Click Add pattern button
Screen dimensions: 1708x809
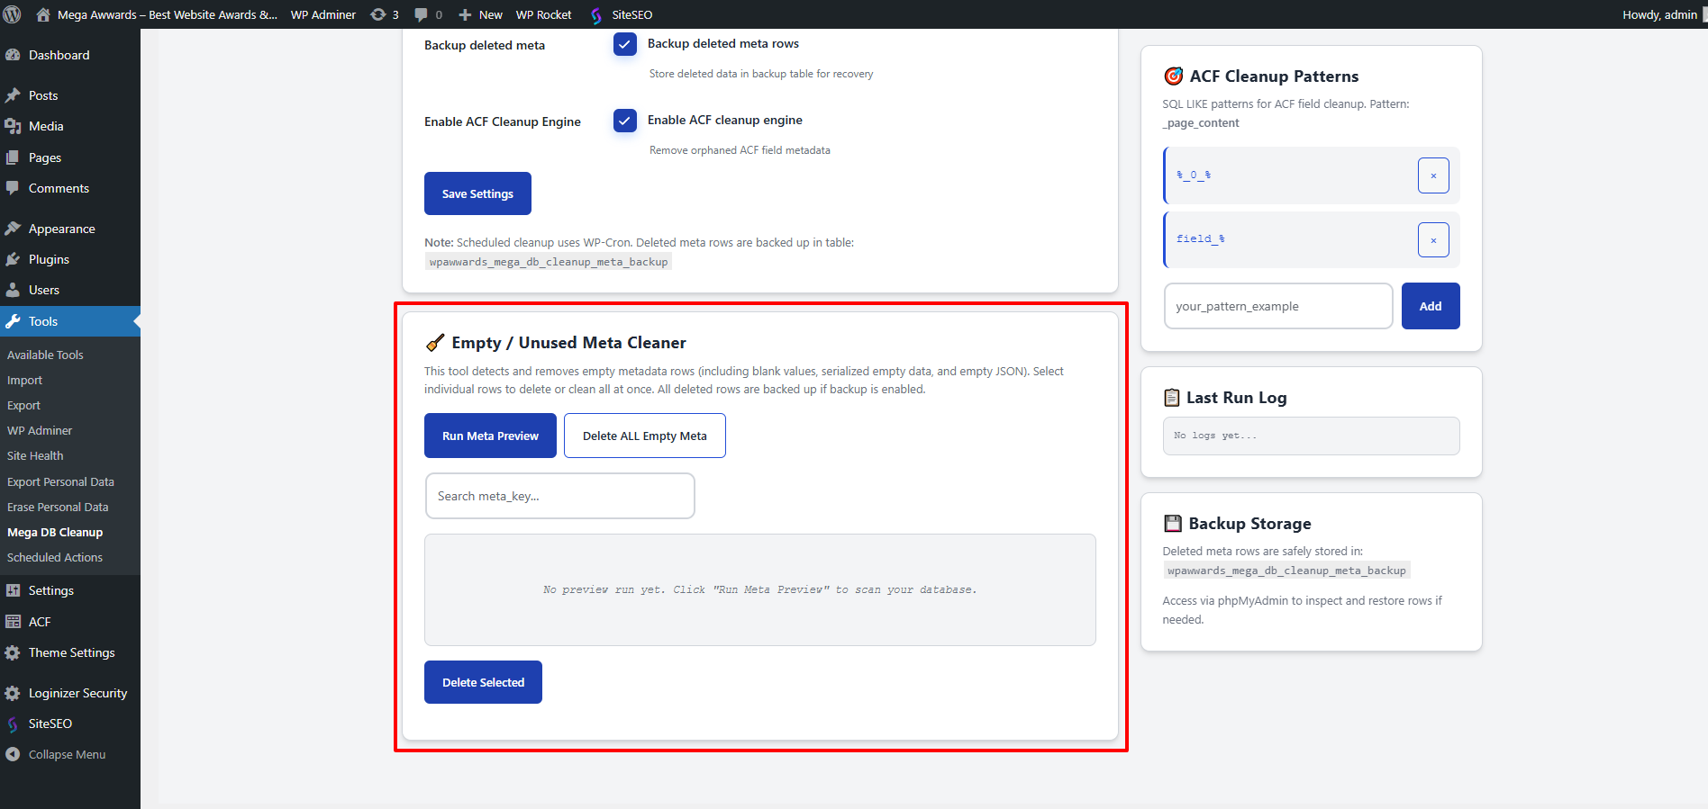pyautogui.click(x=1431, y=306)
